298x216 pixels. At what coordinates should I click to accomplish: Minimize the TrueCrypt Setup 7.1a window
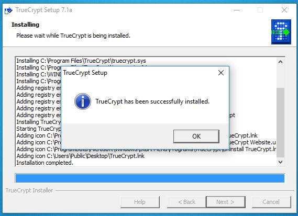pos(237,10)
